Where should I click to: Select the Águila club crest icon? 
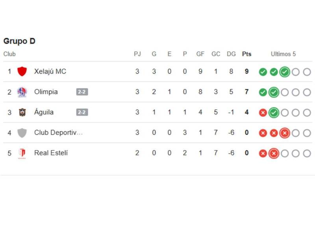pos(22,112)
